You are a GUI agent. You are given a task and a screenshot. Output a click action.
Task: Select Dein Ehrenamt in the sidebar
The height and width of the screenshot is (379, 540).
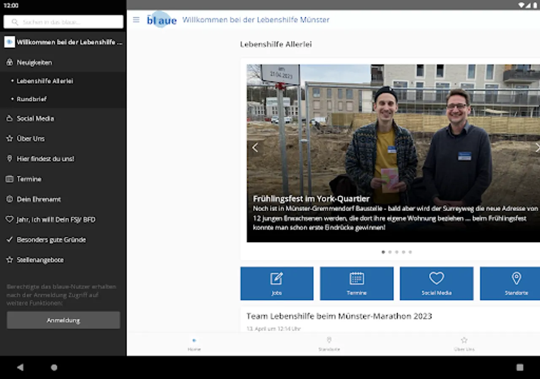63,199
